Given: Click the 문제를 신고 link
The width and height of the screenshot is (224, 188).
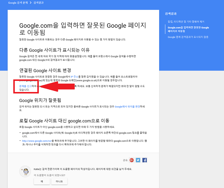Looking at the screenshot, I should [x=25, y=86].
